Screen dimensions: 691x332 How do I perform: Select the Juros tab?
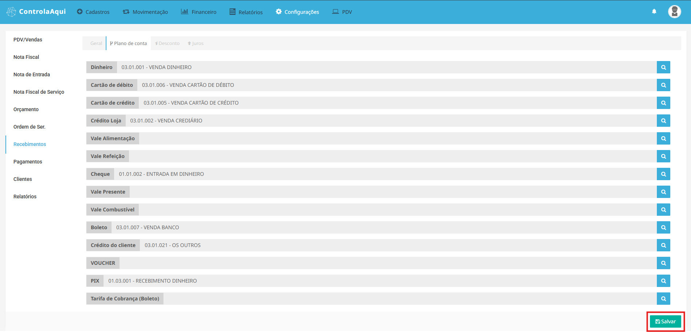195,43
